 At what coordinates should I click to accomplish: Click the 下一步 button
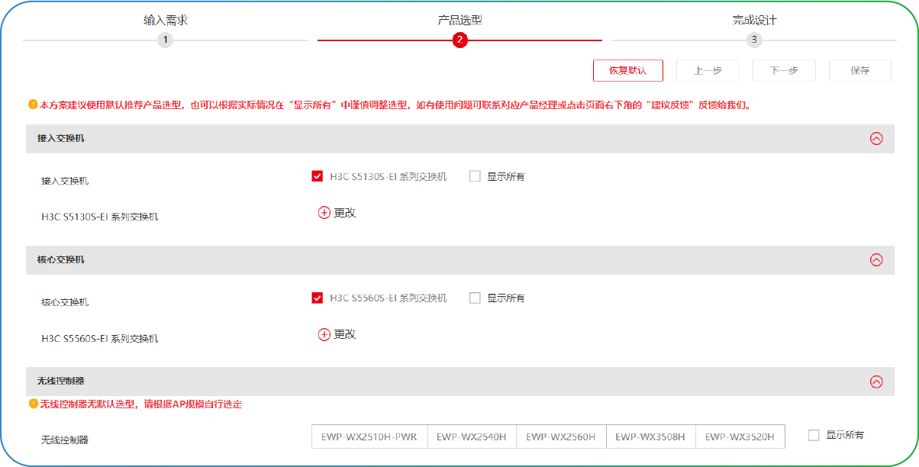[784, 70]
